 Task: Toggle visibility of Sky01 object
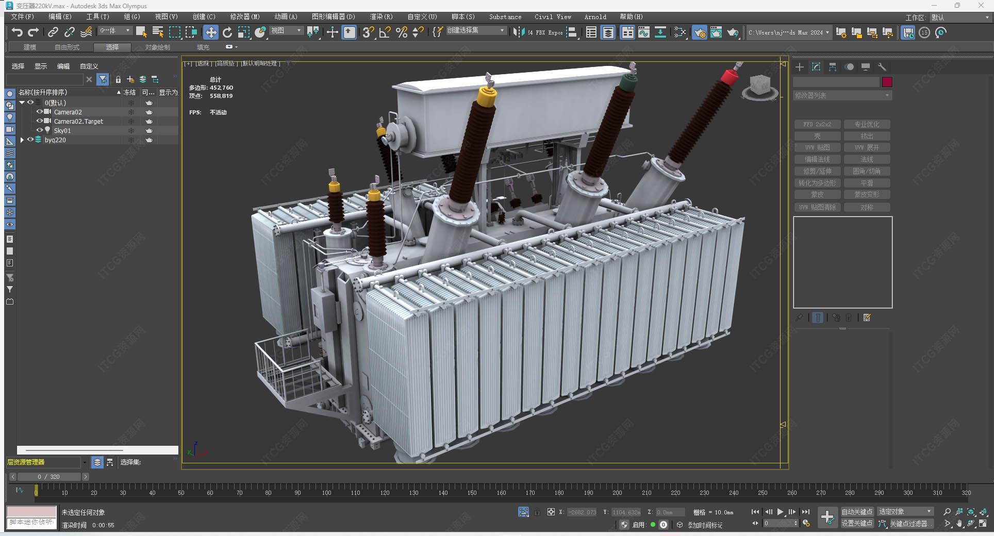click(x=39, y=130)
